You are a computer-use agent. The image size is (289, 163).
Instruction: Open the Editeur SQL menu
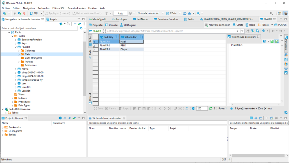59,8
